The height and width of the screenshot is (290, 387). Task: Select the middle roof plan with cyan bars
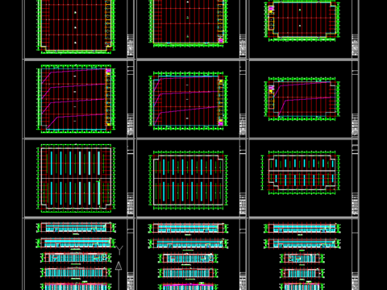tap(188, 180)
